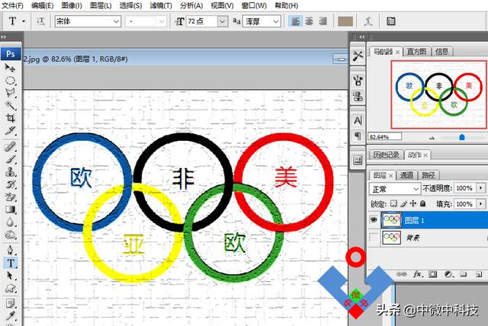Click navigator zoom slider handle
The width and height of the screenshot is (488, 326).
462,137
